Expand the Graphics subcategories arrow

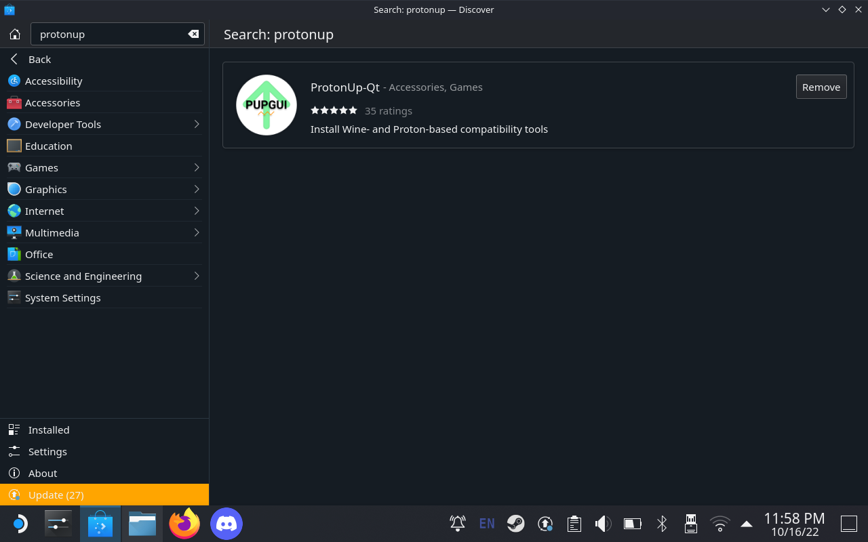tap(197, 189)
